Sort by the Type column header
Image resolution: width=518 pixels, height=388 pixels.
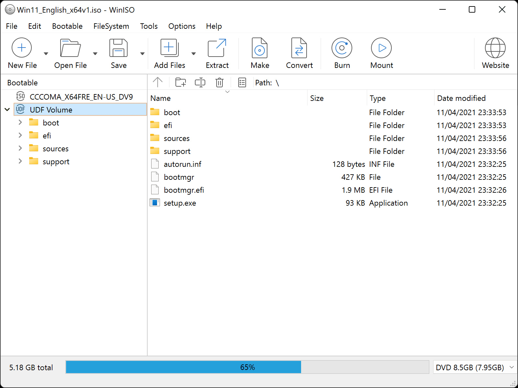click(x=400, y=98)
